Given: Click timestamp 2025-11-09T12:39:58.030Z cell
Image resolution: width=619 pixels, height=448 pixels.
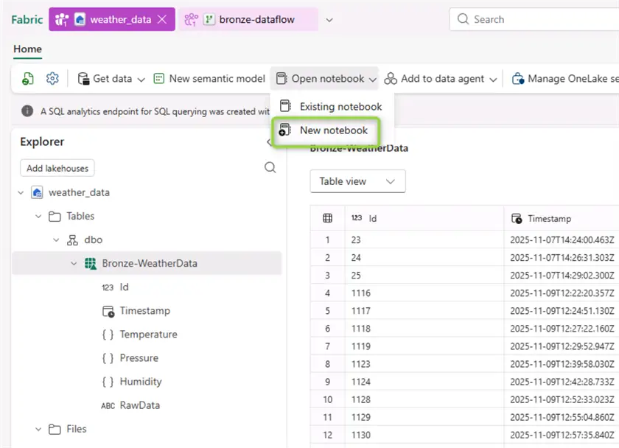Looking at the screenshot, I should (562, 364).
